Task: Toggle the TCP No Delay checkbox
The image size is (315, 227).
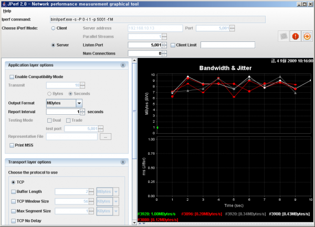Action: click(x=13, y=221)
